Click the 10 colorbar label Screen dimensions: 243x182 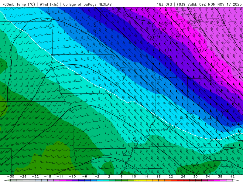coord(134,177)
